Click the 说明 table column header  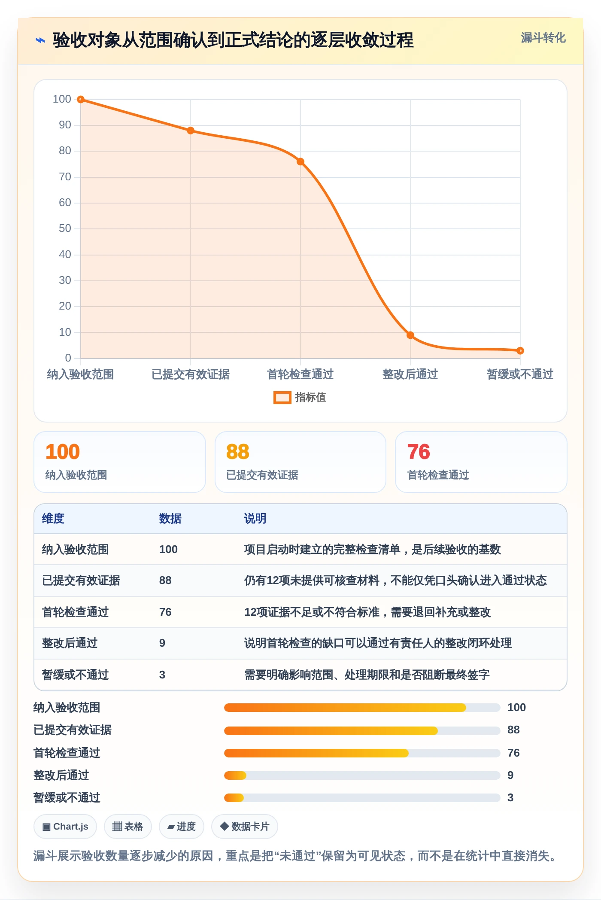pos(255,519)
